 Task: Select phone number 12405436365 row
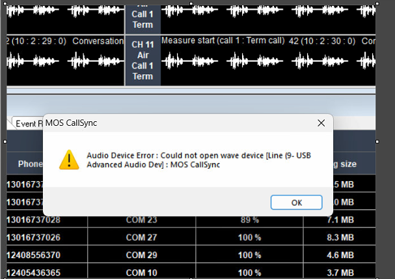click(x=33, y=272)
